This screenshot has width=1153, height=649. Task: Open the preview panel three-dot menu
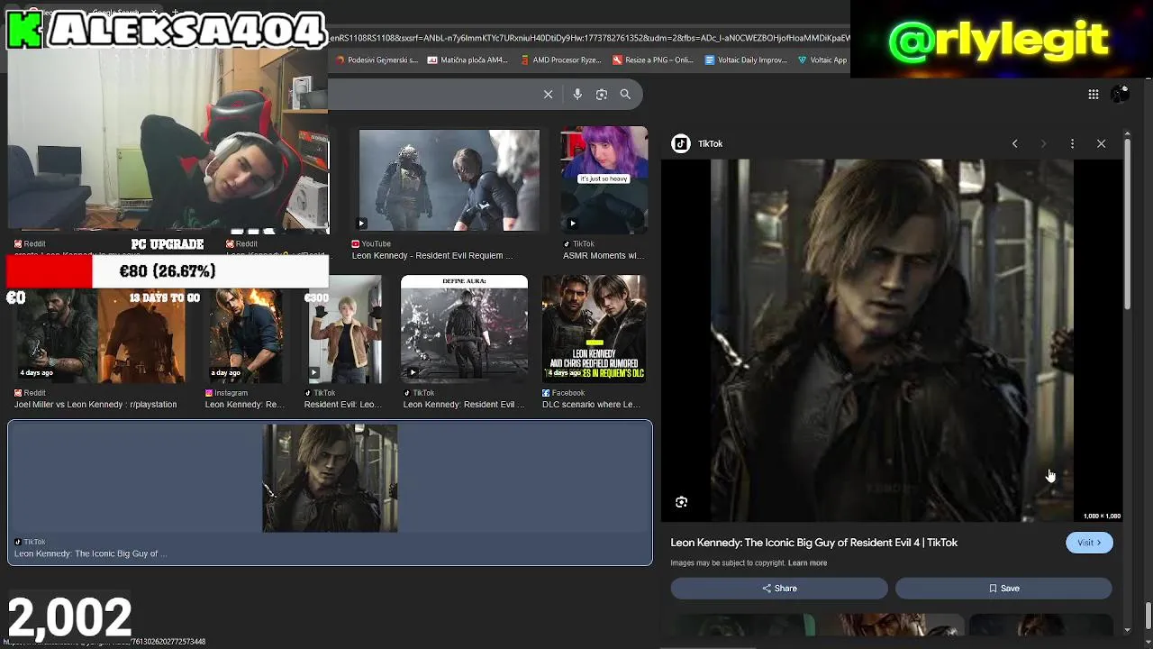(x=1072, y=143)
